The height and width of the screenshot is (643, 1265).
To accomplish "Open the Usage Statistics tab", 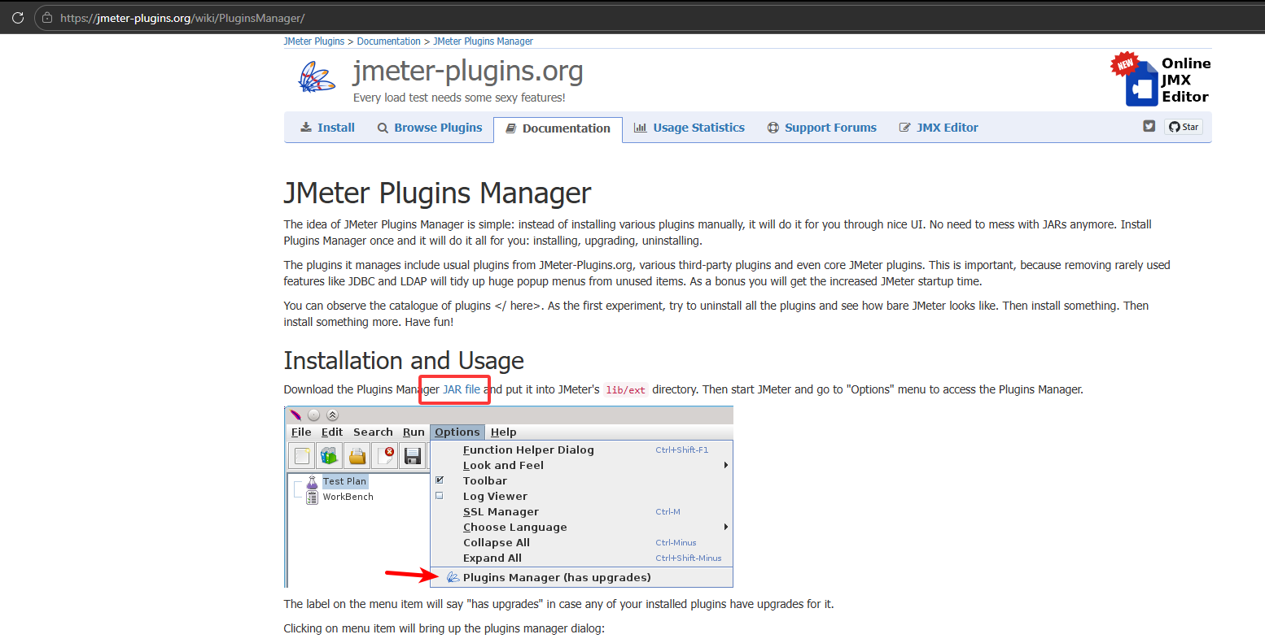I will pos(689,128).
